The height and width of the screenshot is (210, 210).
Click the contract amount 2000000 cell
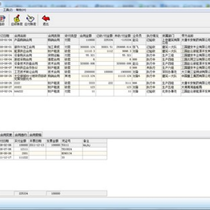pyautogui.click(x=87, y=72)
